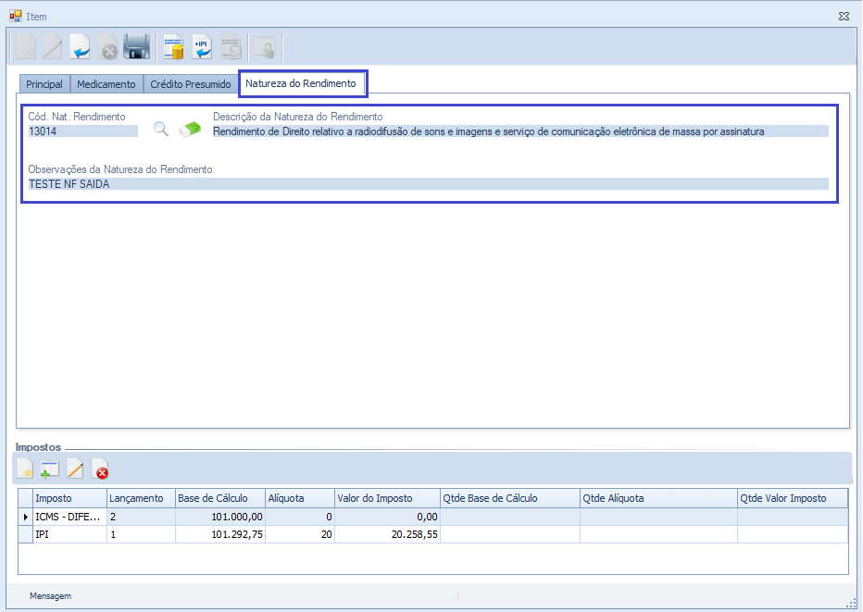Click the Cód. Nat. Rendimento input field

click(82, 131)
